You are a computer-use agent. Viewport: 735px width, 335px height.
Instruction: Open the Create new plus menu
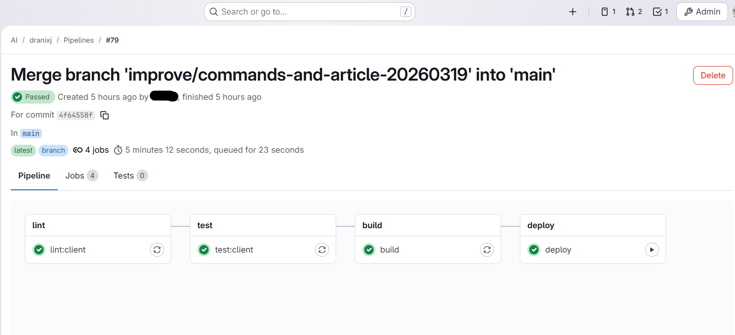click(x=572, y=12)
